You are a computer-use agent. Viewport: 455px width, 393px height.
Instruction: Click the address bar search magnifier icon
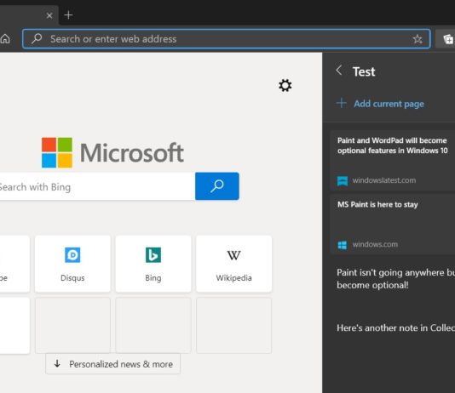pos(37,38)
